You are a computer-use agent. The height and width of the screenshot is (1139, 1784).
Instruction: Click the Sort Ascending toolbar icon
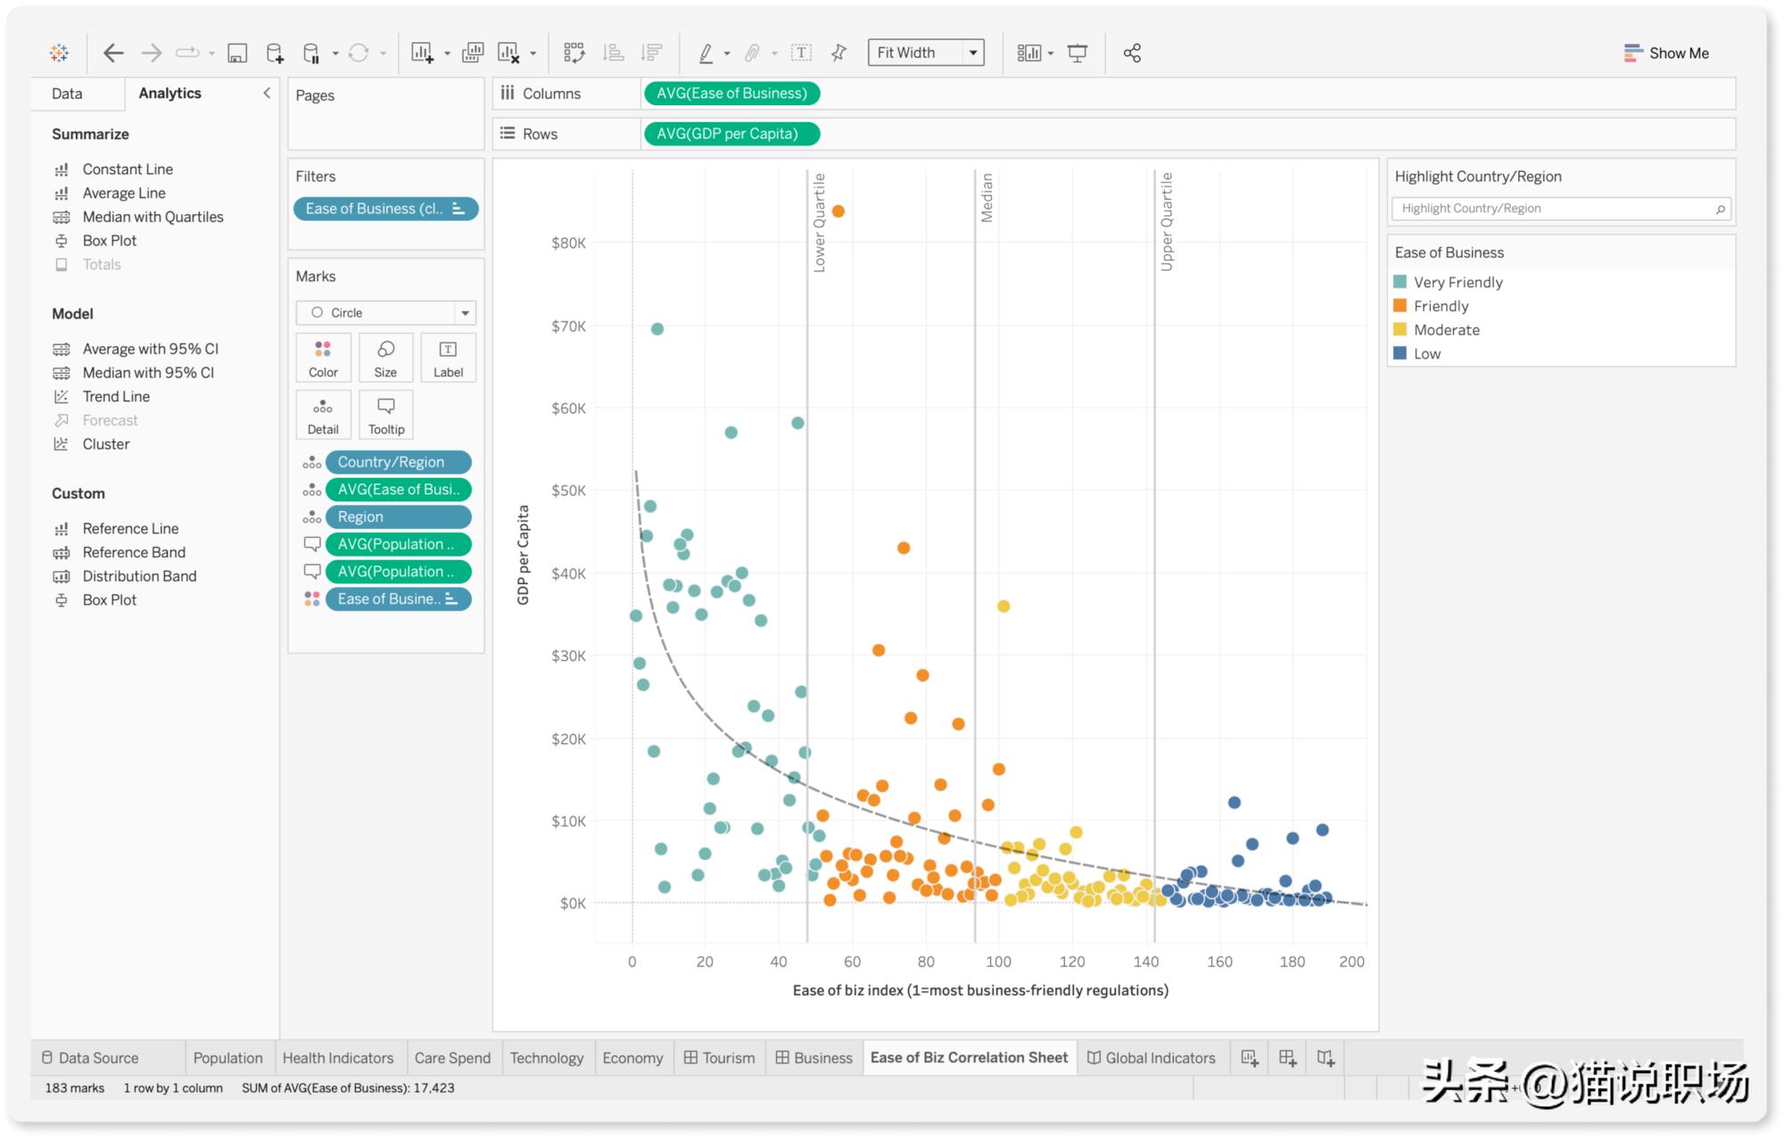(613, 54)
